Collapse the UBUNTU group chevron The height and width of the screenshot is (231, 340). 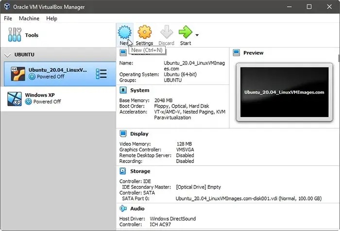(x=7, y=55)
